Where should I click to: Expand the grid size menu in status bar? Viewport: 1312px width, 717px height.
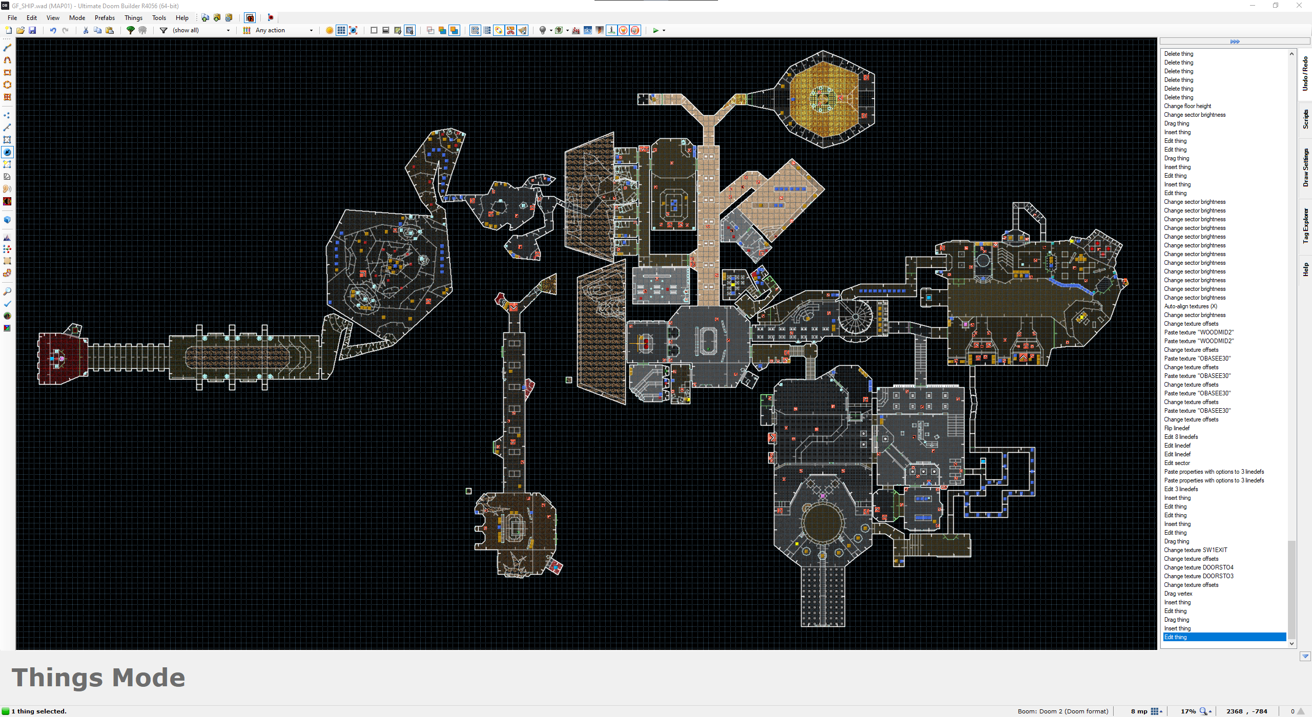[1156, 711]
